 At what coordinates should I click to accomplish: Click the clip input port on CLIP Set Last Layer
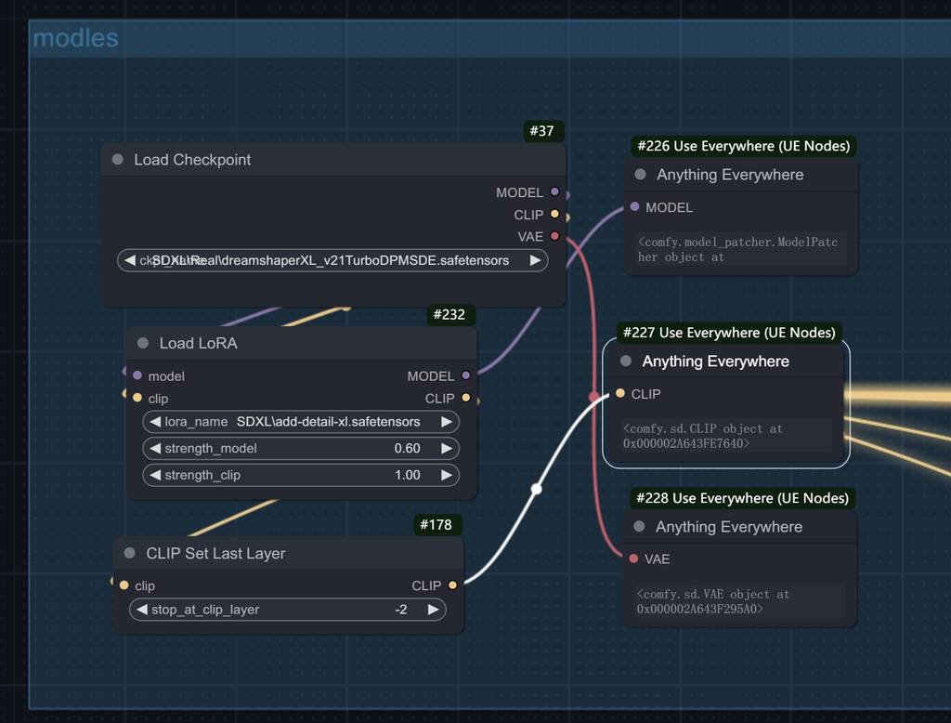coord(124,585)
